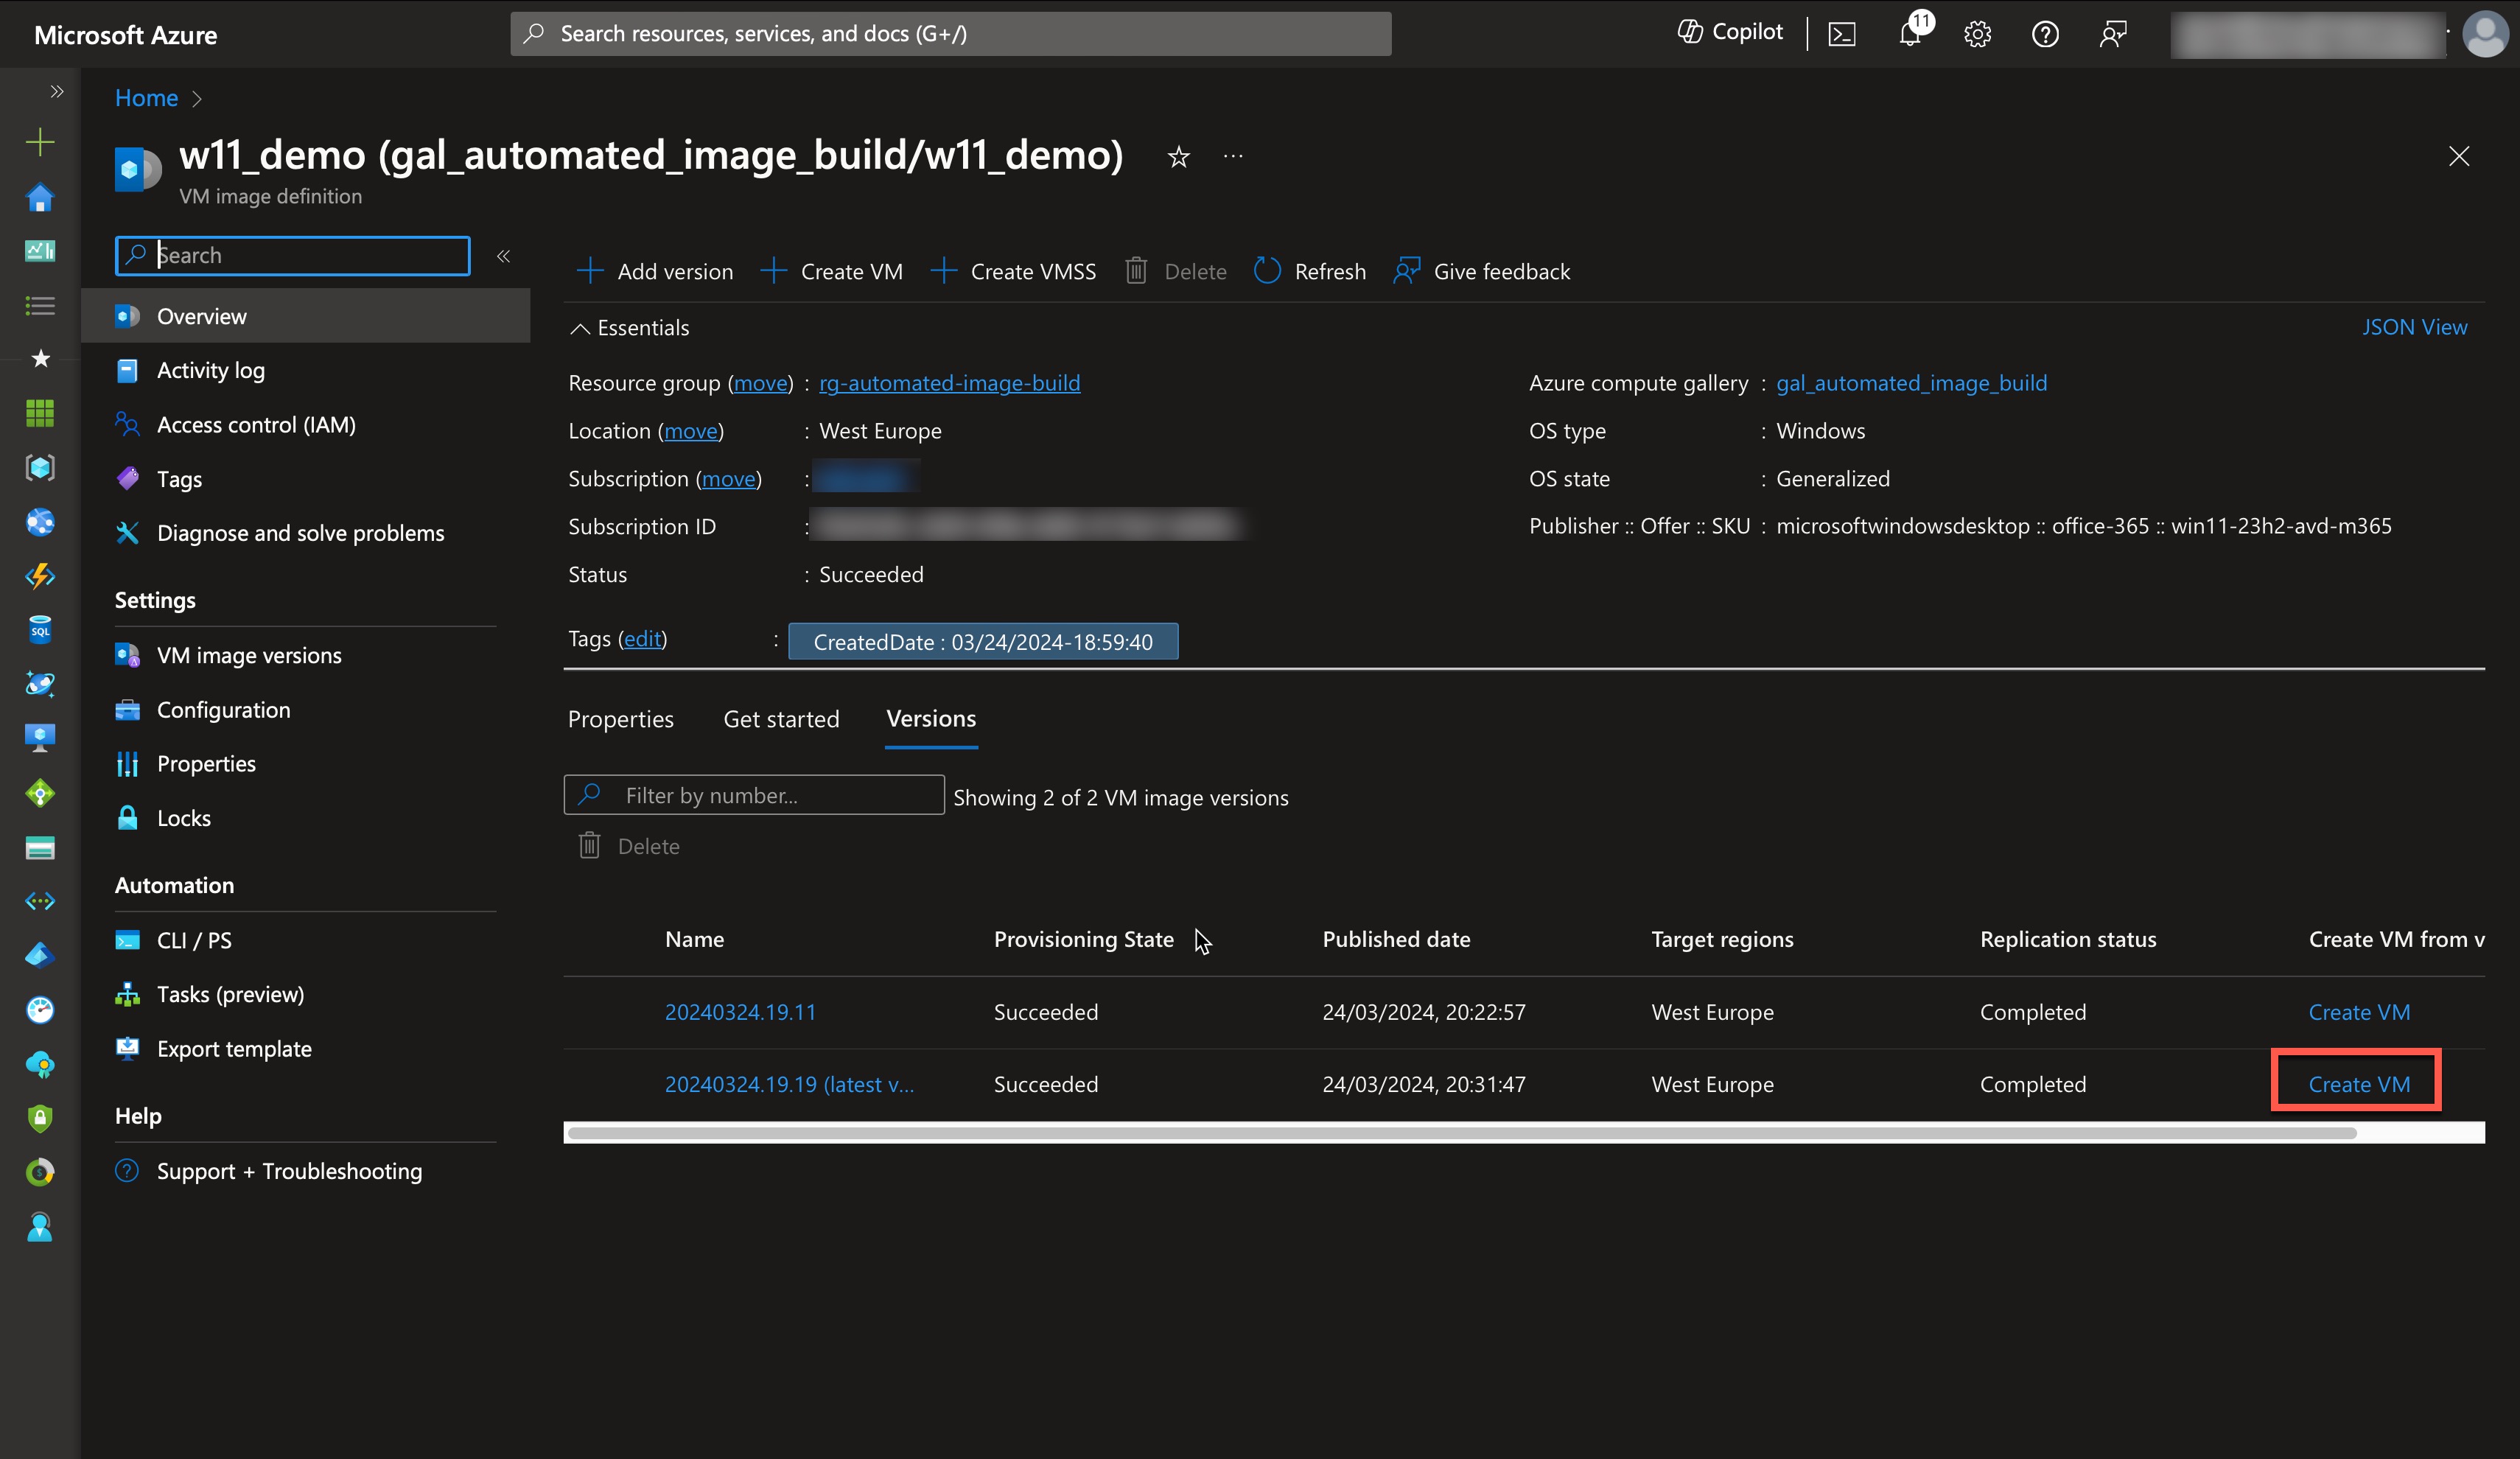Open Dashboard from sidebar
The width and height of the screenshot is (2520, 1459).
pos(40,250)
